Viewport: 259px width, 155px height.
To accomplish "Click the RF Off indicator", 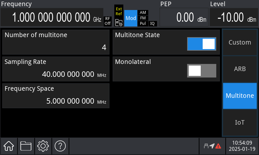I will click(x=107, y=21).
